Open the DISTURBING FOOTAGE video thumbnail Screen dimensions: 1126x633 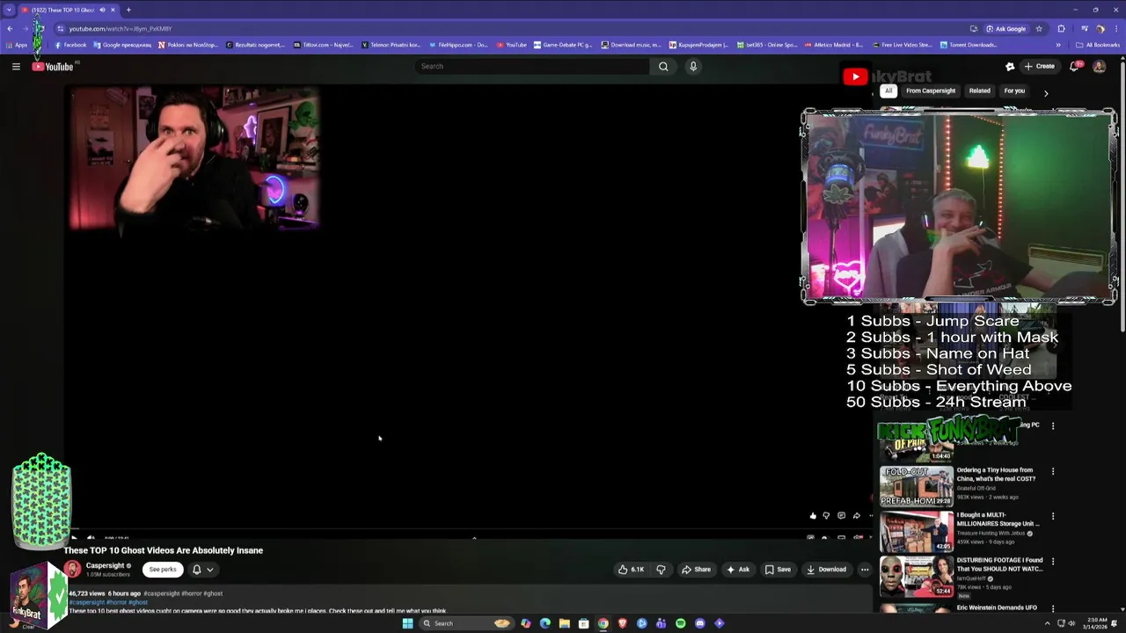[916, 576]
